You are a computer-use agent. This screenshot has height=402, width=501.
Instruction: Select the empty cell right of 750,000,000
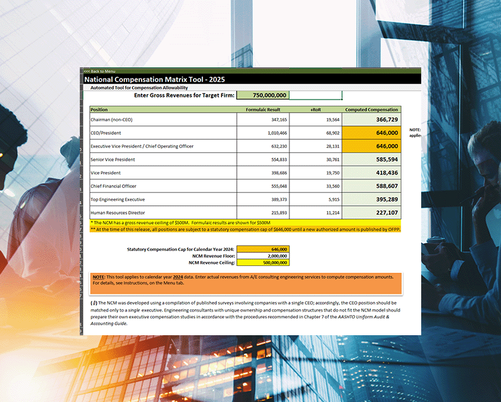pos(315,95)
